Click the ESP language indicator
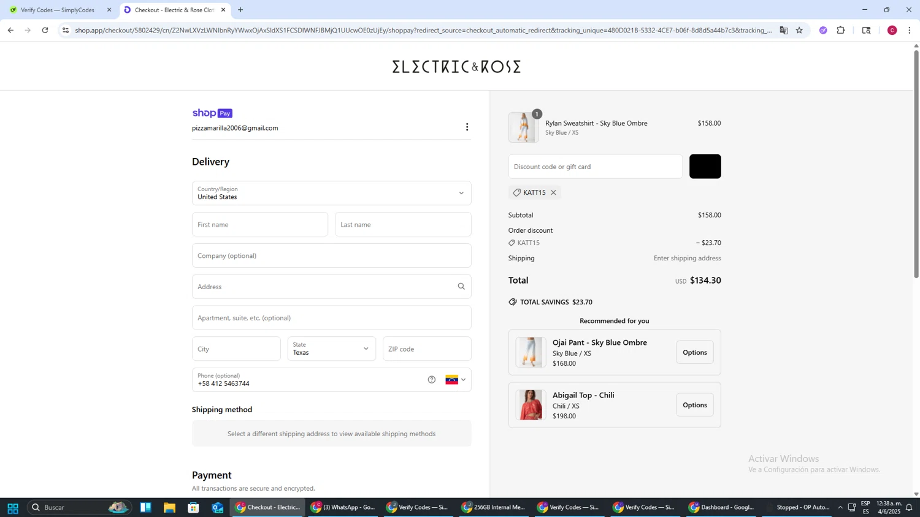 coord(865,508)
